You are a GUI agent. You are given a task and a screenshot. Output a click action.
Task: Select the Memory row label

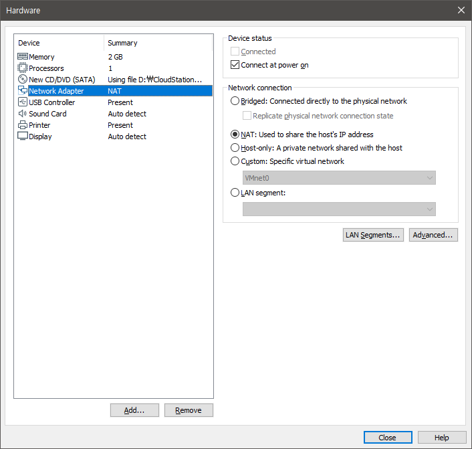click(41, 57)
